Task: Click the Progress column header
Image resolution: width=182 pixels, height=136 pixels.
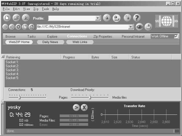Action: 75,57
